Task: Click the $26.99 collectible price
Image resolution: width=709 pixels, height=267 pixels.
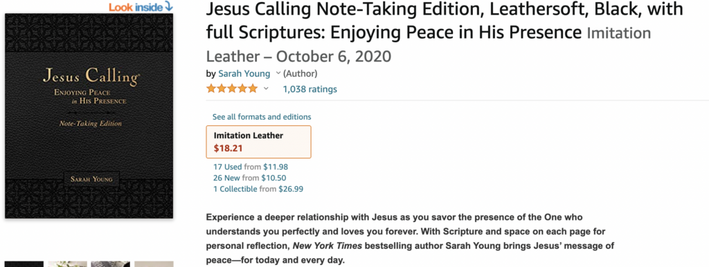Action: click(x=291, y=190)
